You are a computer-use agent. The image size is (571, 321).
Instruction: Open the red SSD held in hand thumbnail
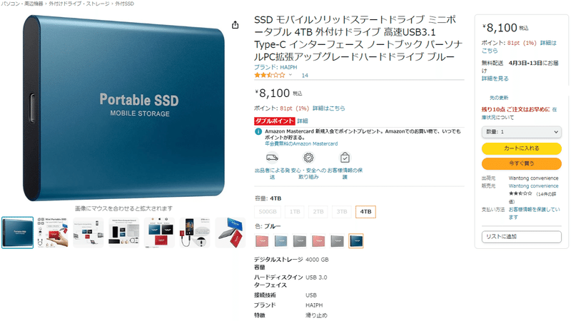(x=53, y=233)
